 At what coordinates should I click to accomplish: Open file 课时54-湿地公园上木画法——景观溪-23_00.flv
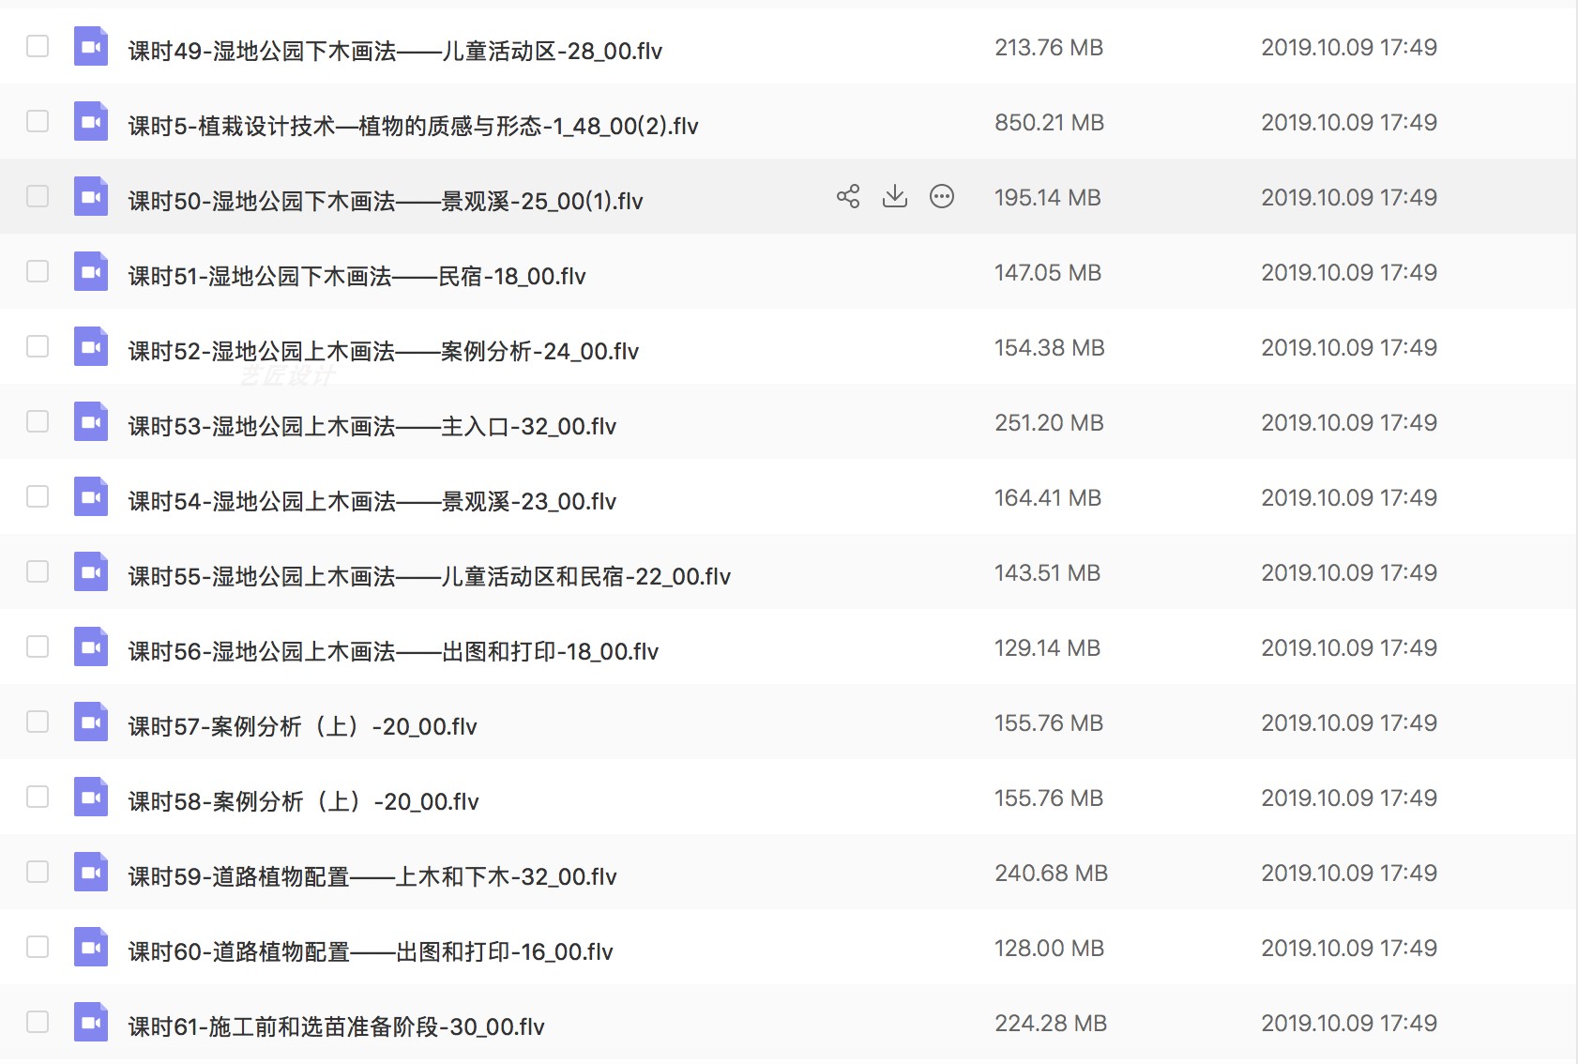(x=372, y=501)
